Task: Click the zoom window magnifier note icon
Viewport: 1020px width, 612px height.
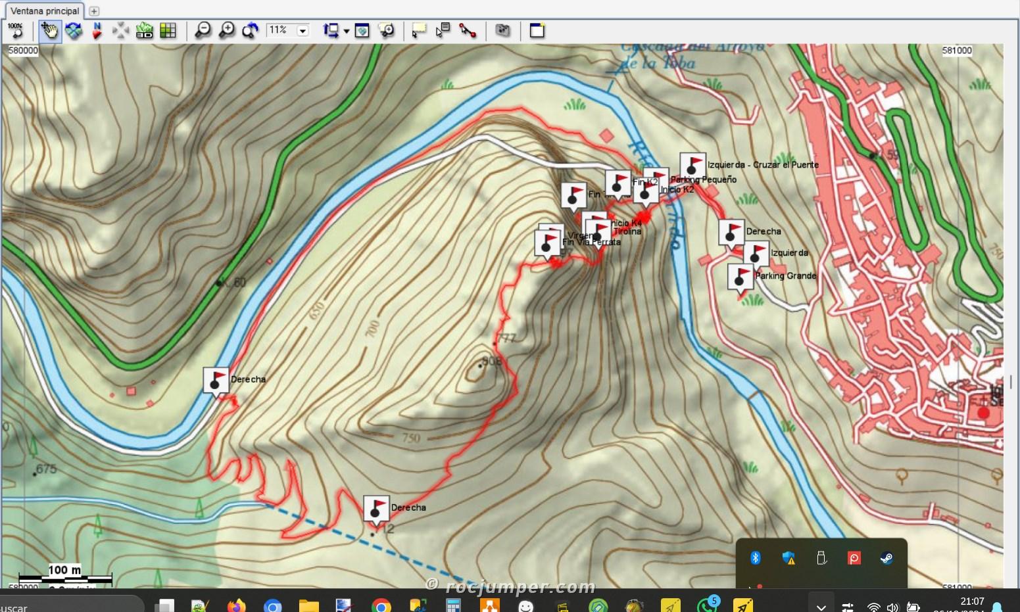Action: pos(387,30)
